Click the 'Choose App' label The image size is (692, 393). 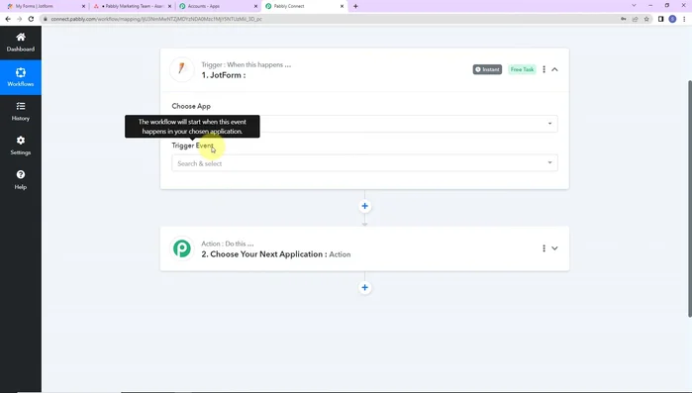coord(191,106)
